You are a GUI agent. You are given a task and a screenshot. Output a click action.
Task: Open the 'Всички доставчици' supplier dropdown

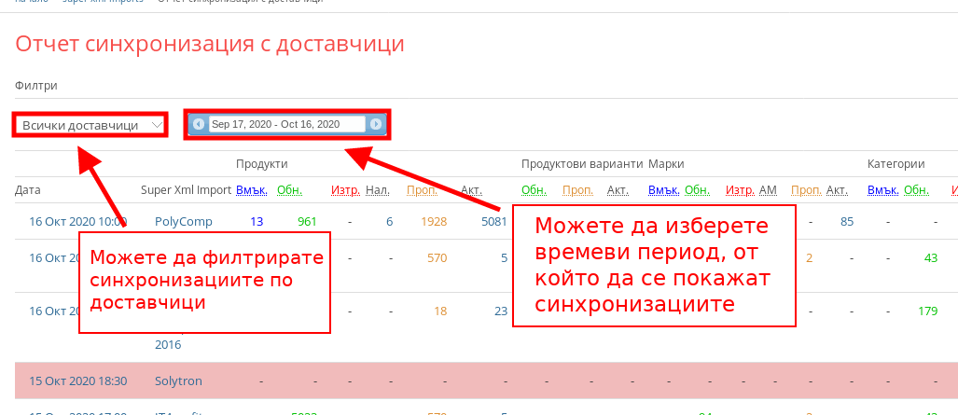[x=90, y=125]
